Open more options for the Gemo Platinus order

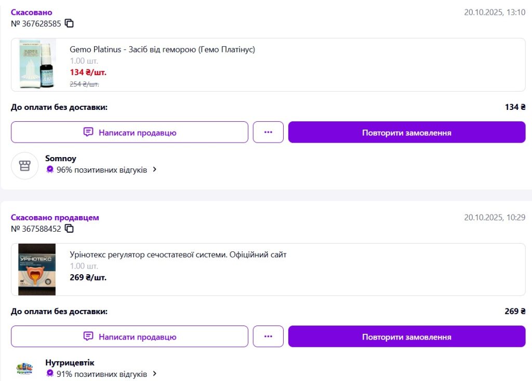tap(268, 132)
